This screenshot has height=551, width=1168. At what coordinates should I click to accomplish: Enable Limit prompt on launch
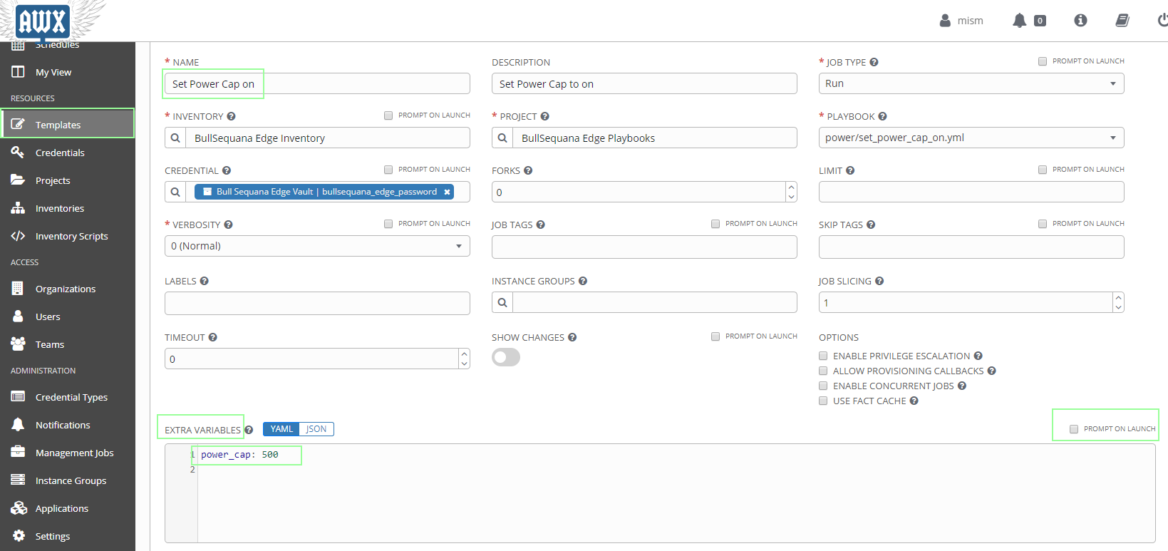tap(1043, 170)
